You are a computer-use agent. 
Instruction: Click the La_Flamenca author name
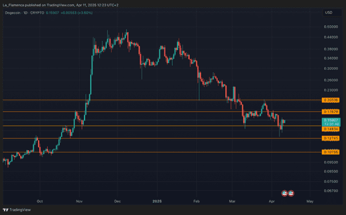[13, 5]
